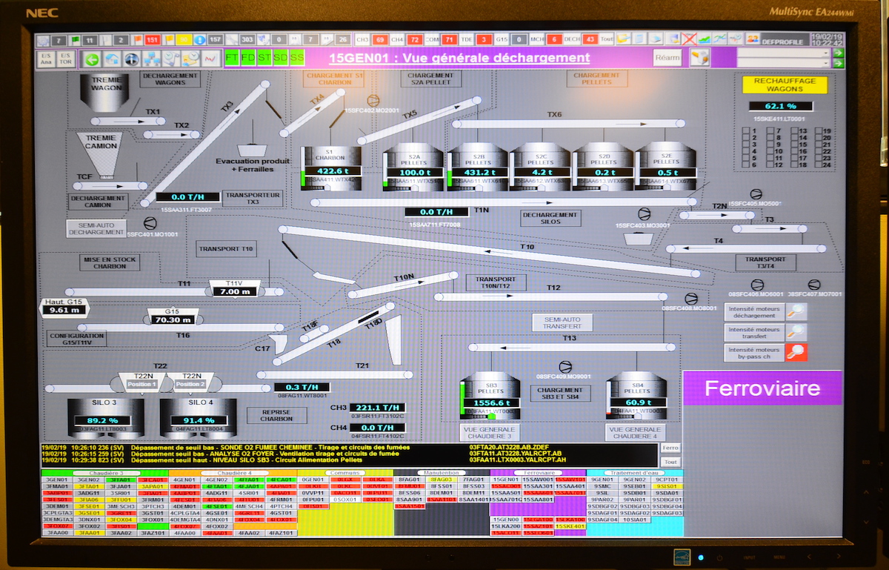Toggle wagon reheating checkbox 7

click(770, 131)
